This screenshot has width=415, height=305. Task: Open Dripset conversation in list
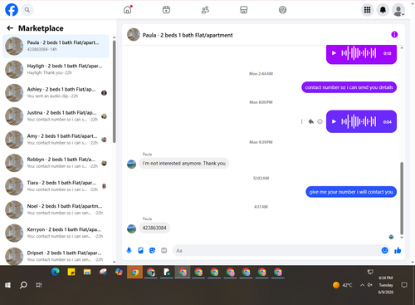[x=56, y=256]
